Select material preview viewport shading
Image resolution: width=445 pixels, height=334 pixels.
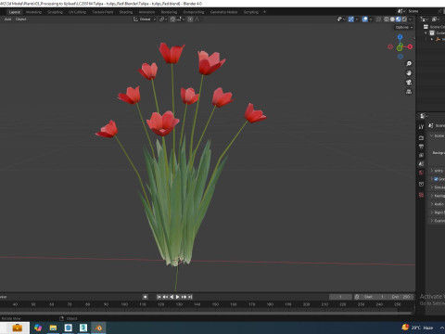pos(399,19)
